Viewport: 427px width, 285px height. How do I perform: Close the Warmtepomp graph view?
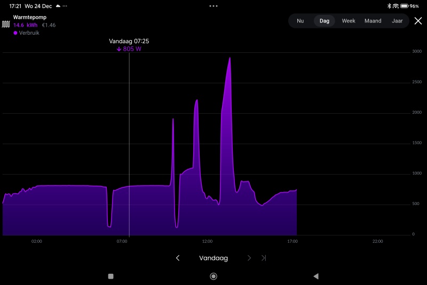(x=418, y=21)
